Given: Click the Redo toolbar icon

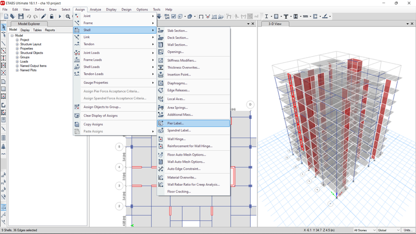Looking at the screenshot, I should tap(35, 17).
